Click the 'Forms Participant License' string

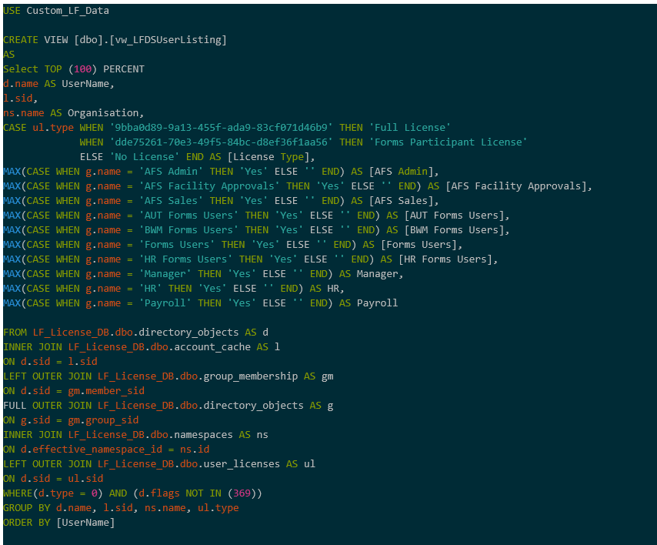pyautogui.click(x=448, y=142)
